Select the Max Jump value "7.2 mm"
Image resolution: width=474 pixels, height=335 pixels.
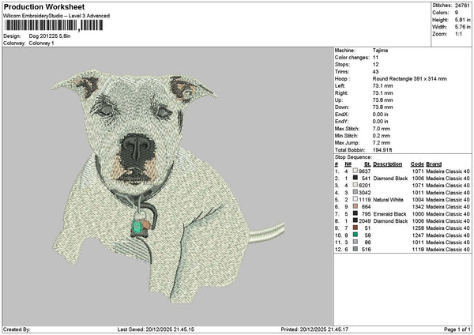click(x=382, y=143)
